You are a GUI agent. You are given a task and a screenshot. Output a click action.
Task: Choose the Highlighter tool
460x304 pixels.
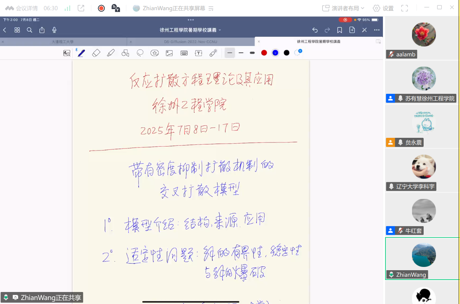pyautogui.click(x=111, y=53)
